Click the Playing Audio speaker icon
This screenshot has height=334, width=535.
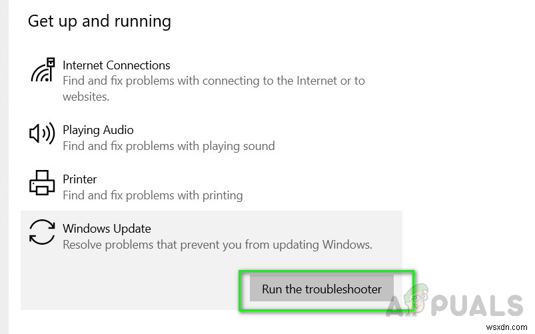(41, 134)
